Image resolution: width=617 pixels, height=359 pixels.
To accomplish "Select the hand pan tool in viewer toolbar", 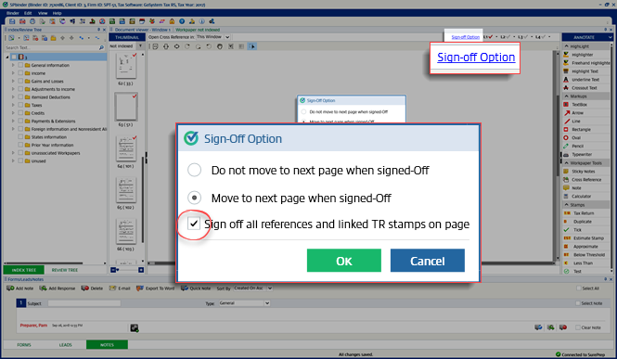I will (220, 46).
